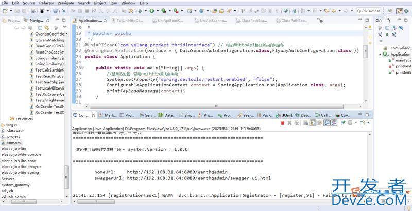Click the red Terminate console button
The image size is (412, 211).
283,123
